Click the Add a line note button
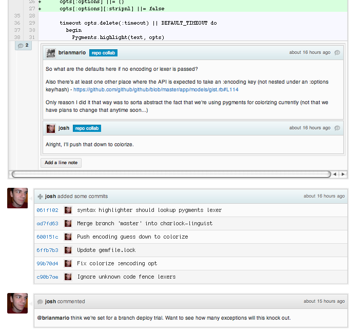The height and width of the screenshot is (332, 352). pyautogui.click(x=61, y=163)
